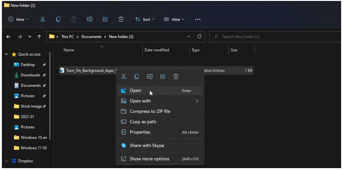Collapse the Quick access tree node
The height and width of the screenshot is (170, 343).
tap(6, 54)
